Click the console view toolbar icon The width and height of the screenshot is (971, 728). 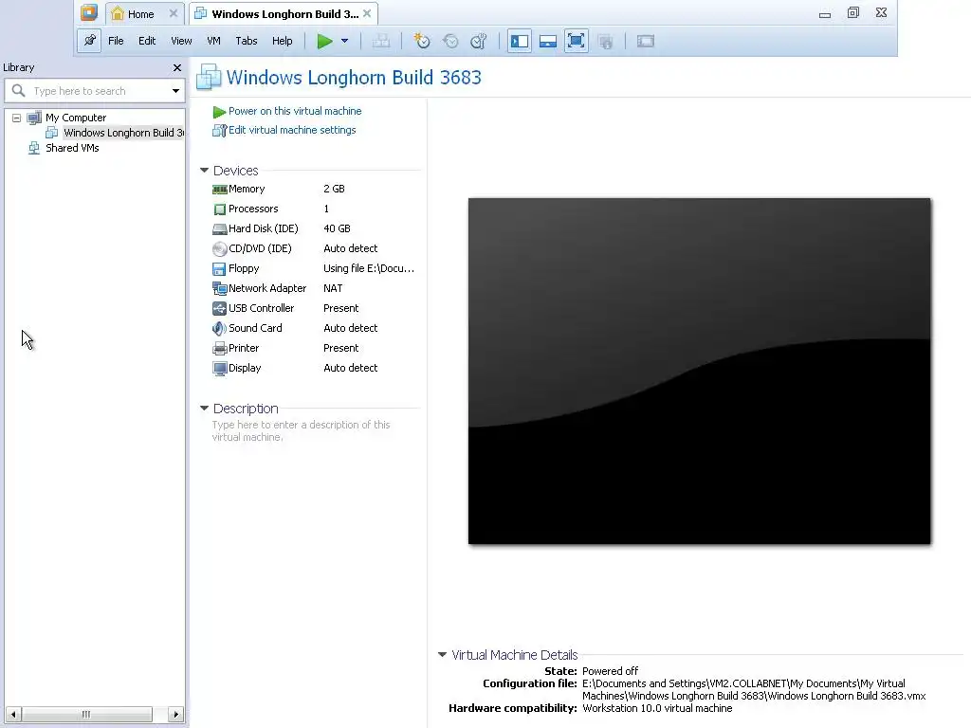(x=645, y=41)
